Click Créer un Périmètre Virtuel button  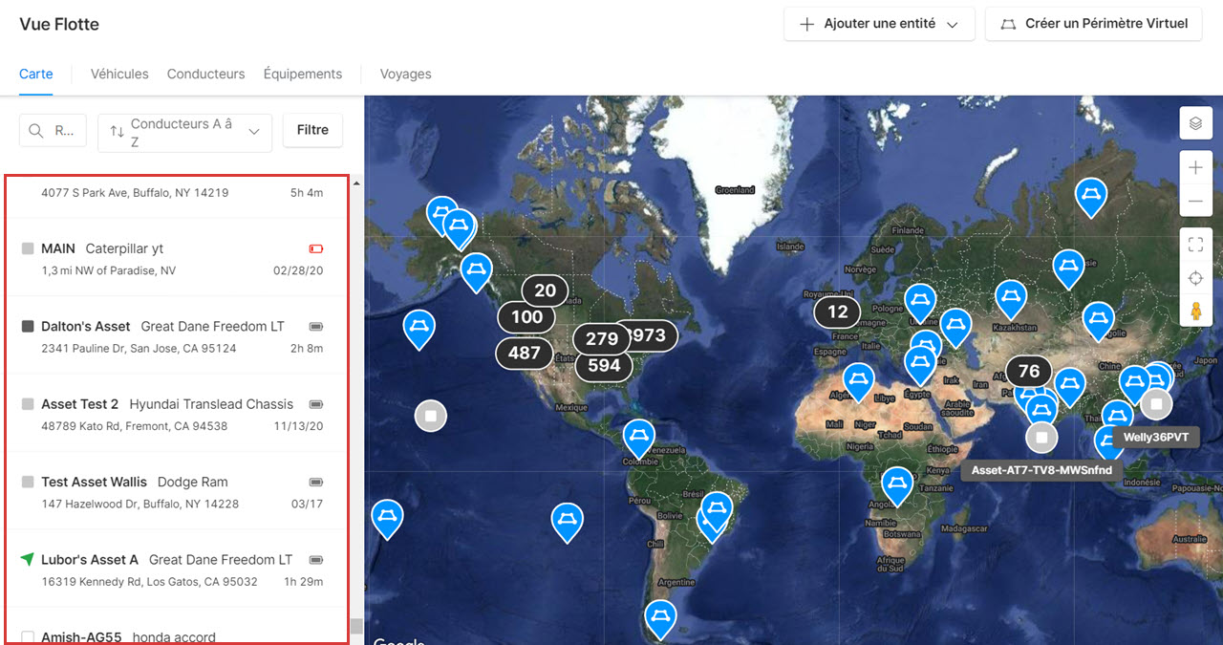pyautogui.click(x=1093, y=24)
